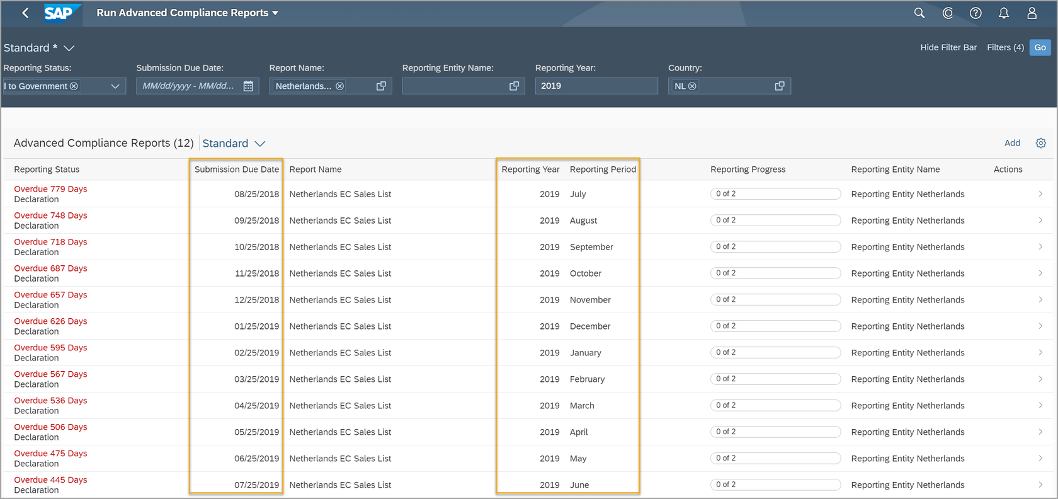The width and height of the screenshot is (1058, 499).
Task: Click progress bar in the June row
Action: click(776, 485)
